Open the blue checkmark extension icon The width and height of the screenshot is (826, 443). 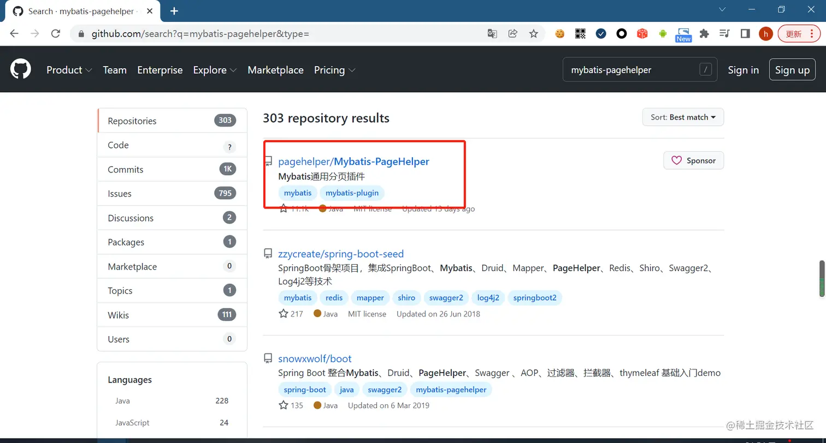point(601,34)
